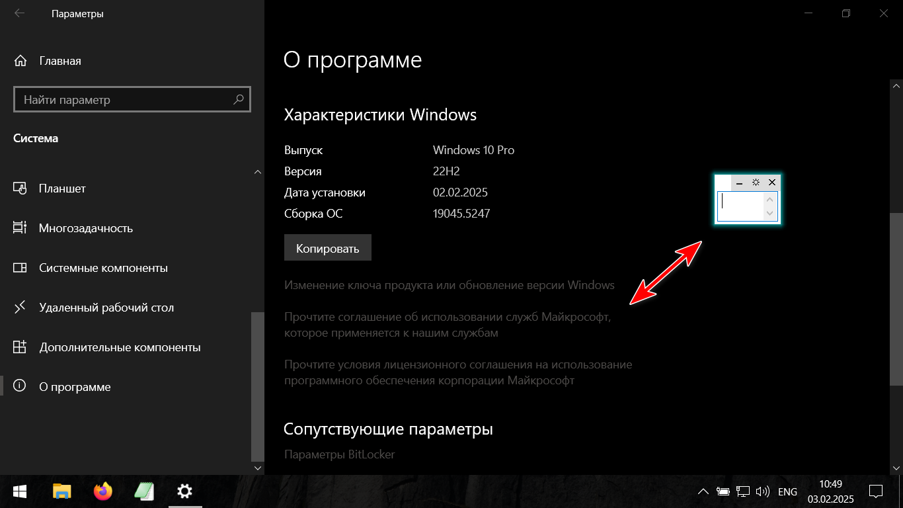Open the Microsoft software license terms link
Image resolution: width=903 pixels, height=508 pixels.
[458, 372]
